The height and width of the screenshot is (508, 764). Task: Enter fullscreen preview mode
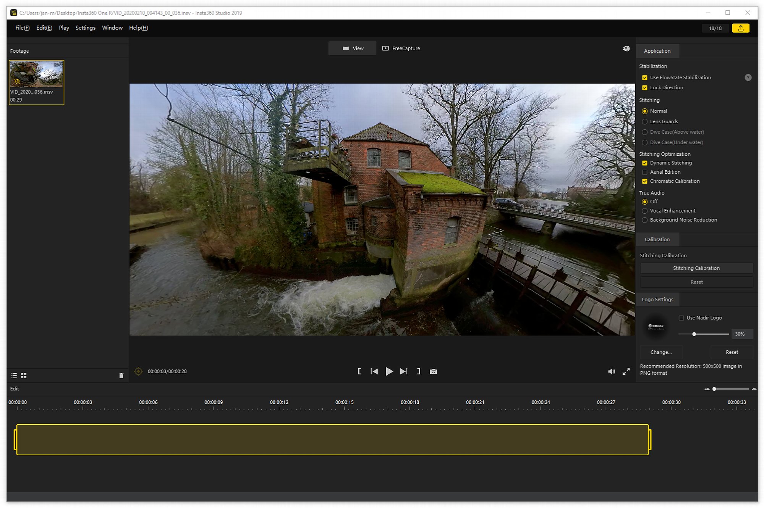[626, 371]
